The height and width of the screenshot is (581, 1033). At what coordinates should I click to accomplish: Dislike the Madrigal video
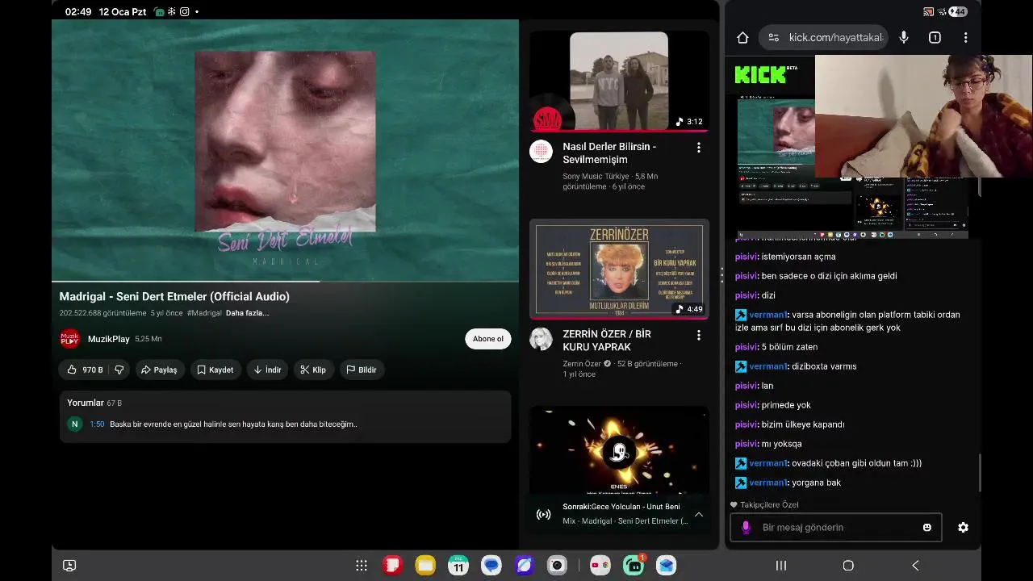(119, 370)
